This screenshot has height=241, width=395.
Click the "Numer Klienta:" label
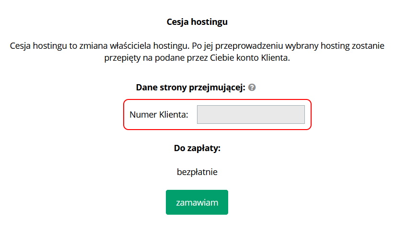[159, 115]
